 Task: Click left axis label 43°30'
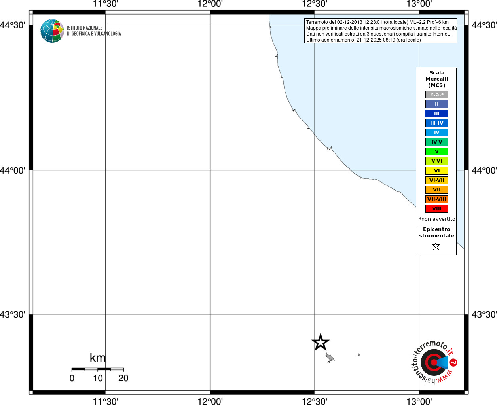[x=12, y=314]
